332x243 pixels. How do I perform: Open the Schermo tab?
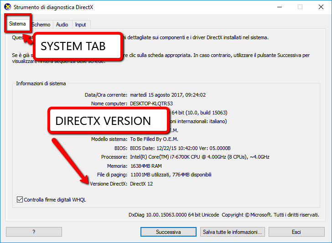pos(41,25)
